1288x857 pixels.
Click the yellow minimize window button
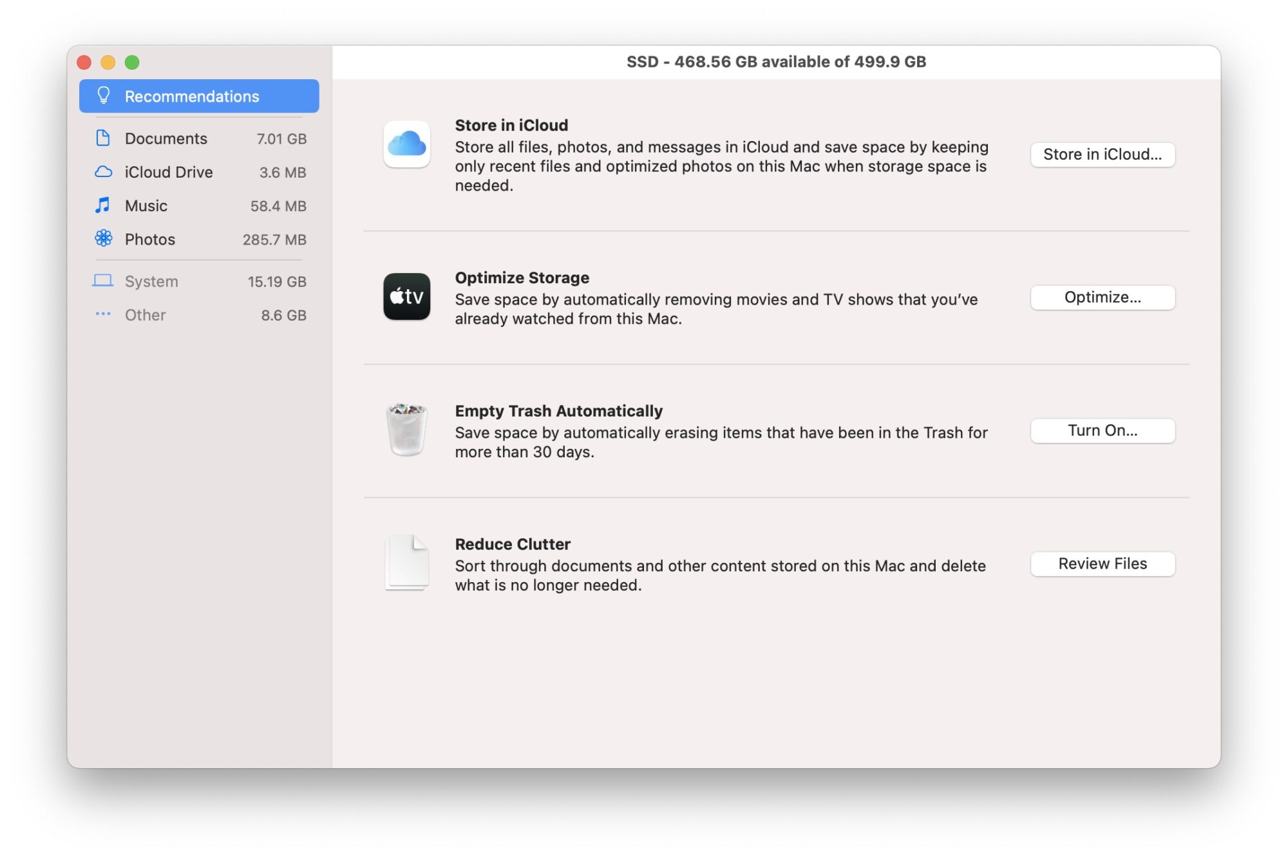click(x=108, y=62)
